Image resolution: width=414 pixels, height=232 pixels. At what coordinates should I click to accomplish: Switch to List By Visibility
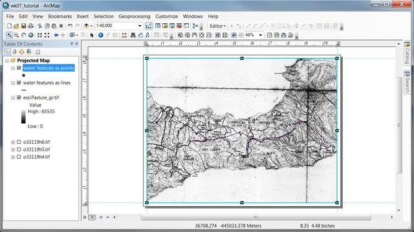pos(21,52)
